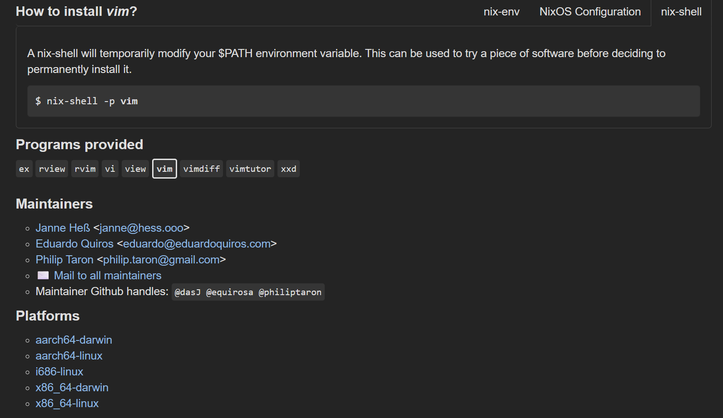The width and height of the screenshot is (723, 418).
Task: Click the 'vimdiff' program tag
Action: (202, 169)
